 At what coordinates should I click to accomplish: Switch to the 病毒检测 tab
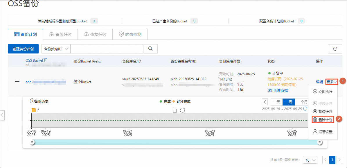130,34
